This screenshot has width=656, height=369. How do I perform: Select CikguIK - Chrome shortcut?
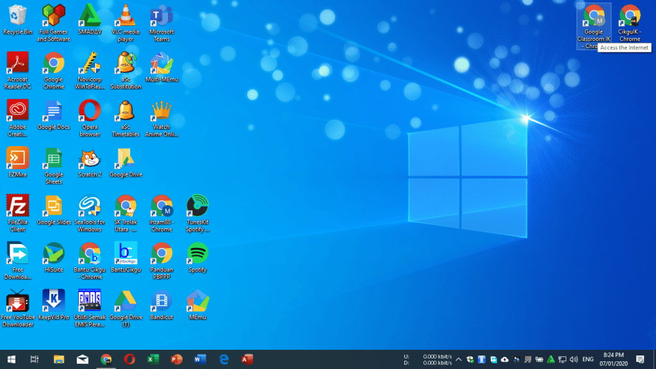(630, 23)
